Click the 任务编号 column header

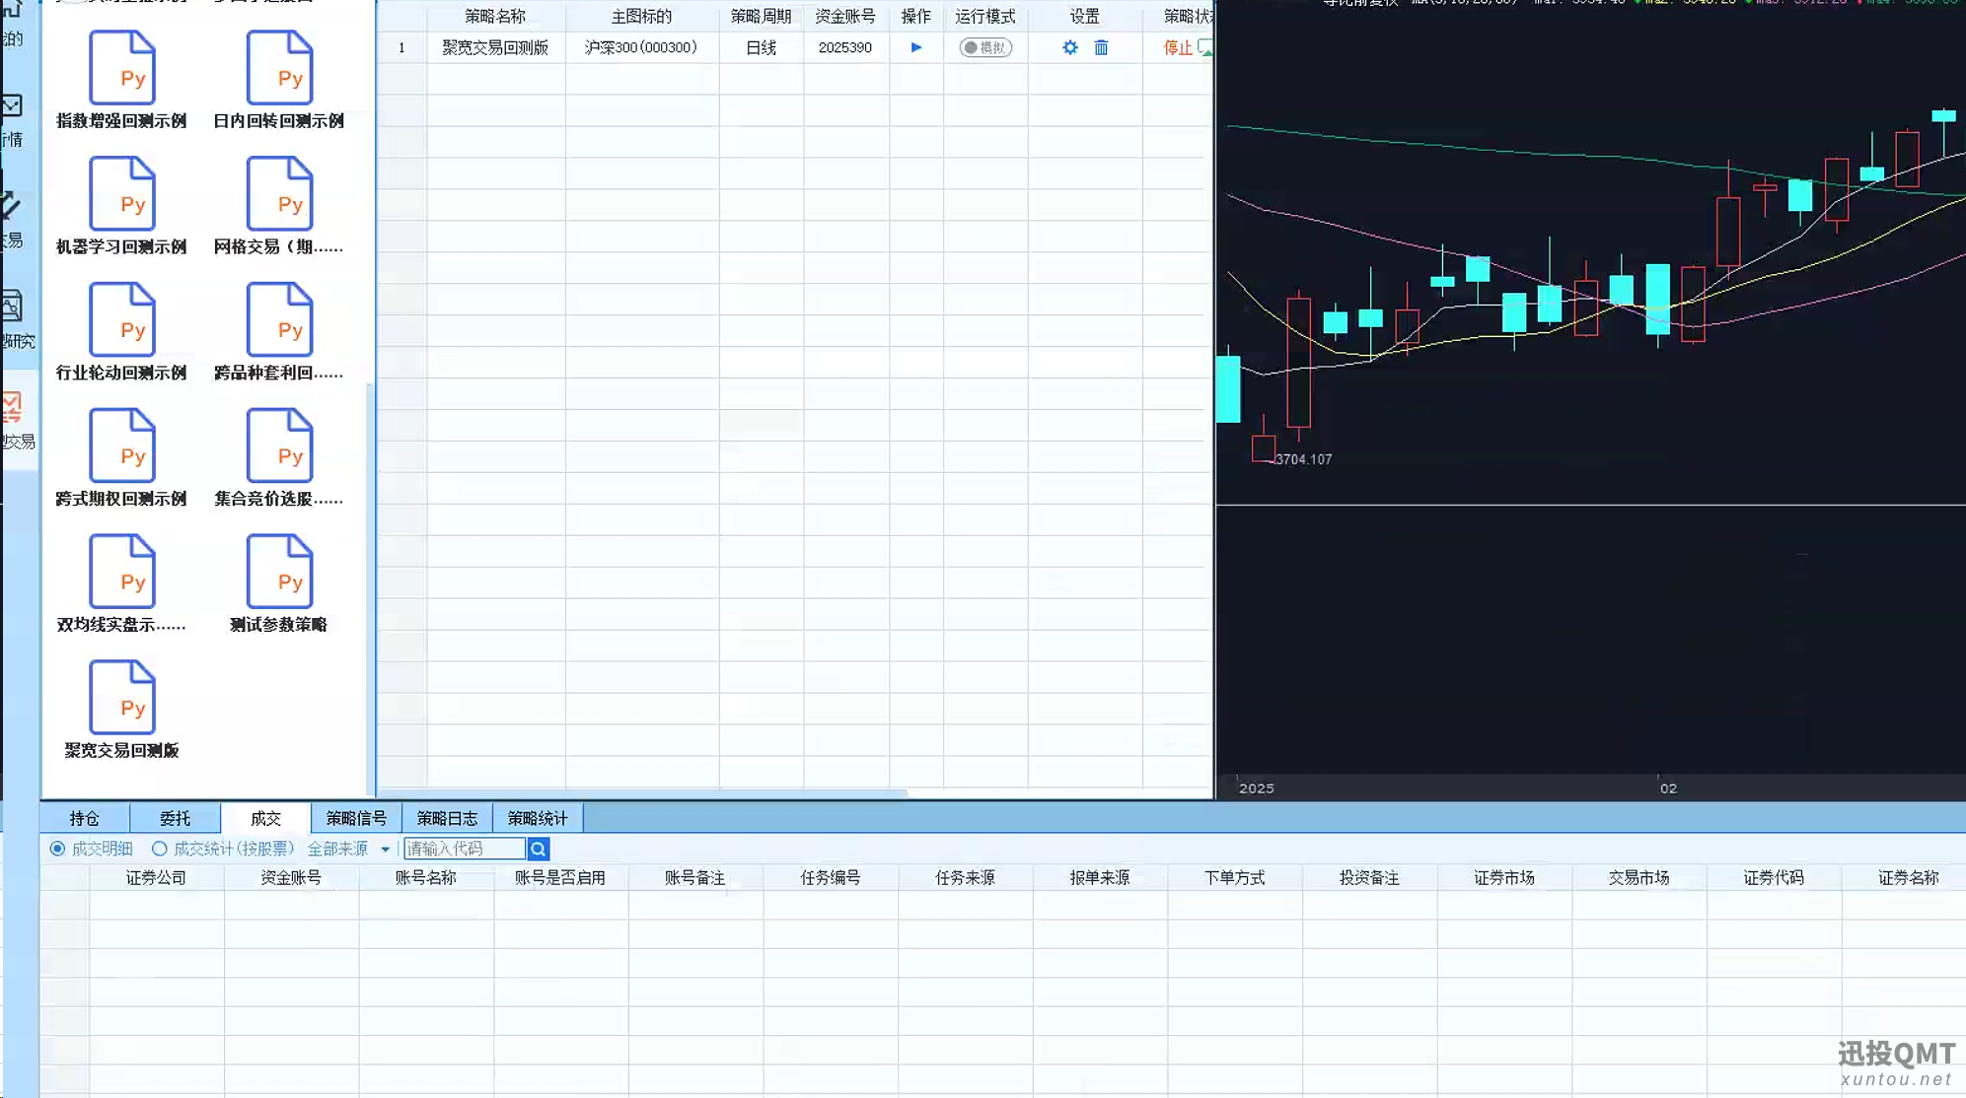831,877
